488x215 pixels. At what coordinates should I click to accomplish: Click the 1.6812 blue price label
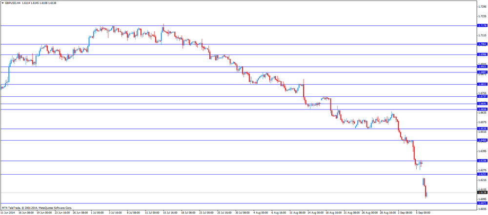tap(482, 84)
